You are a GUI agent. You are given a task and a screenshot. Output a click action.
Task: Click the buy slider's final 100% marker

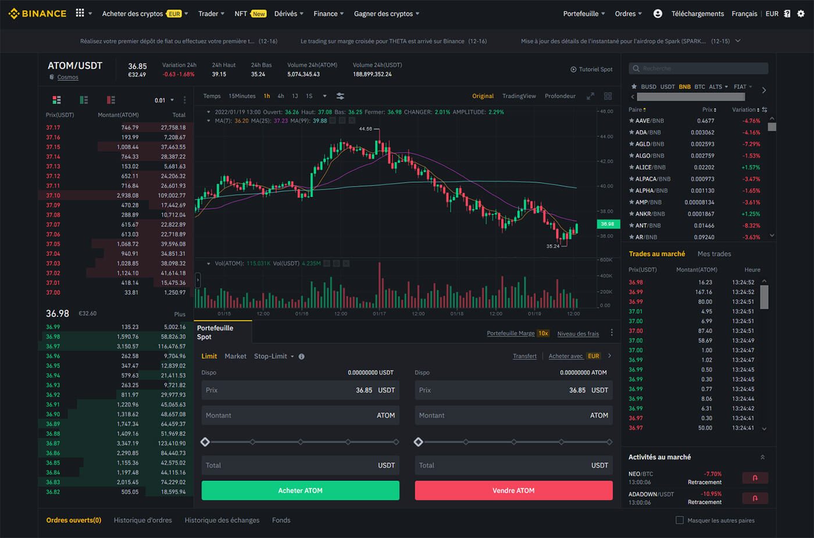pyautogui.click(x=397, y=442)
